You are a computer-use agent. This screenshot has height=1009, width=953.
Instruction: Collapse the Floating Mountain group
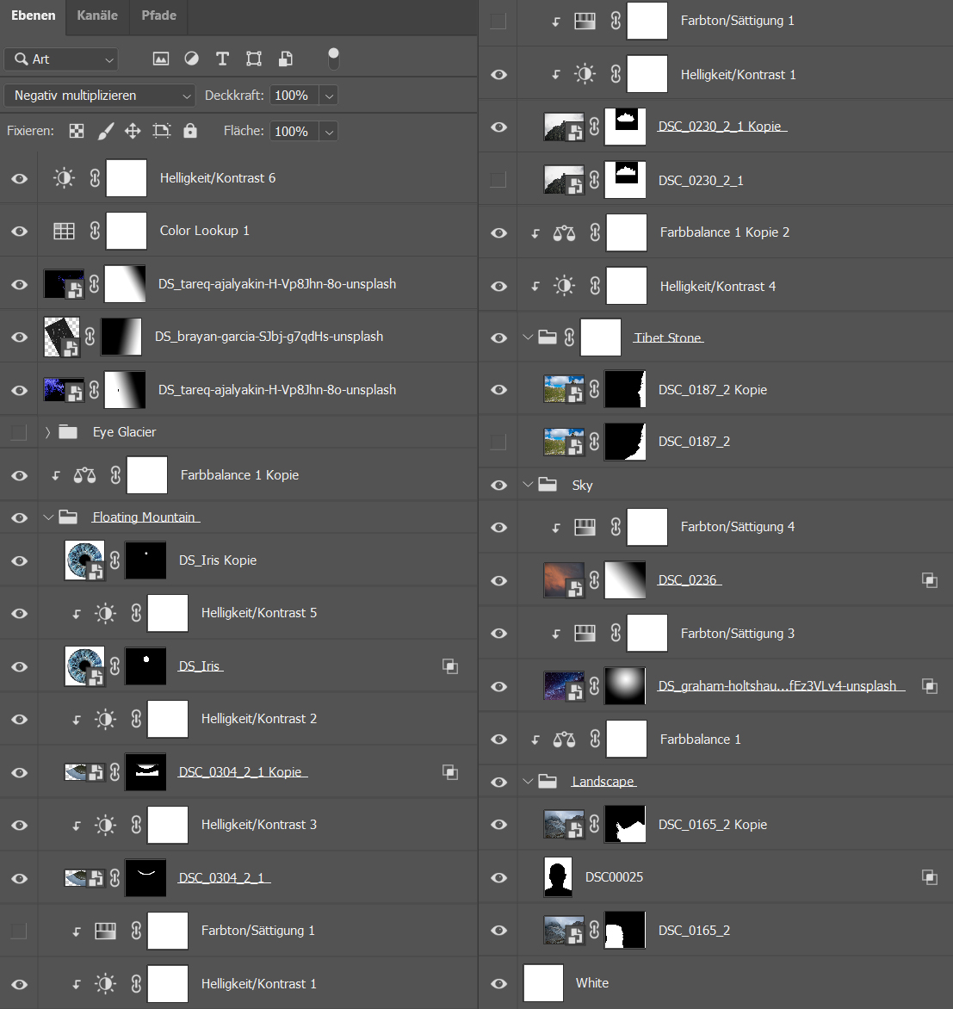pos(47,517)
